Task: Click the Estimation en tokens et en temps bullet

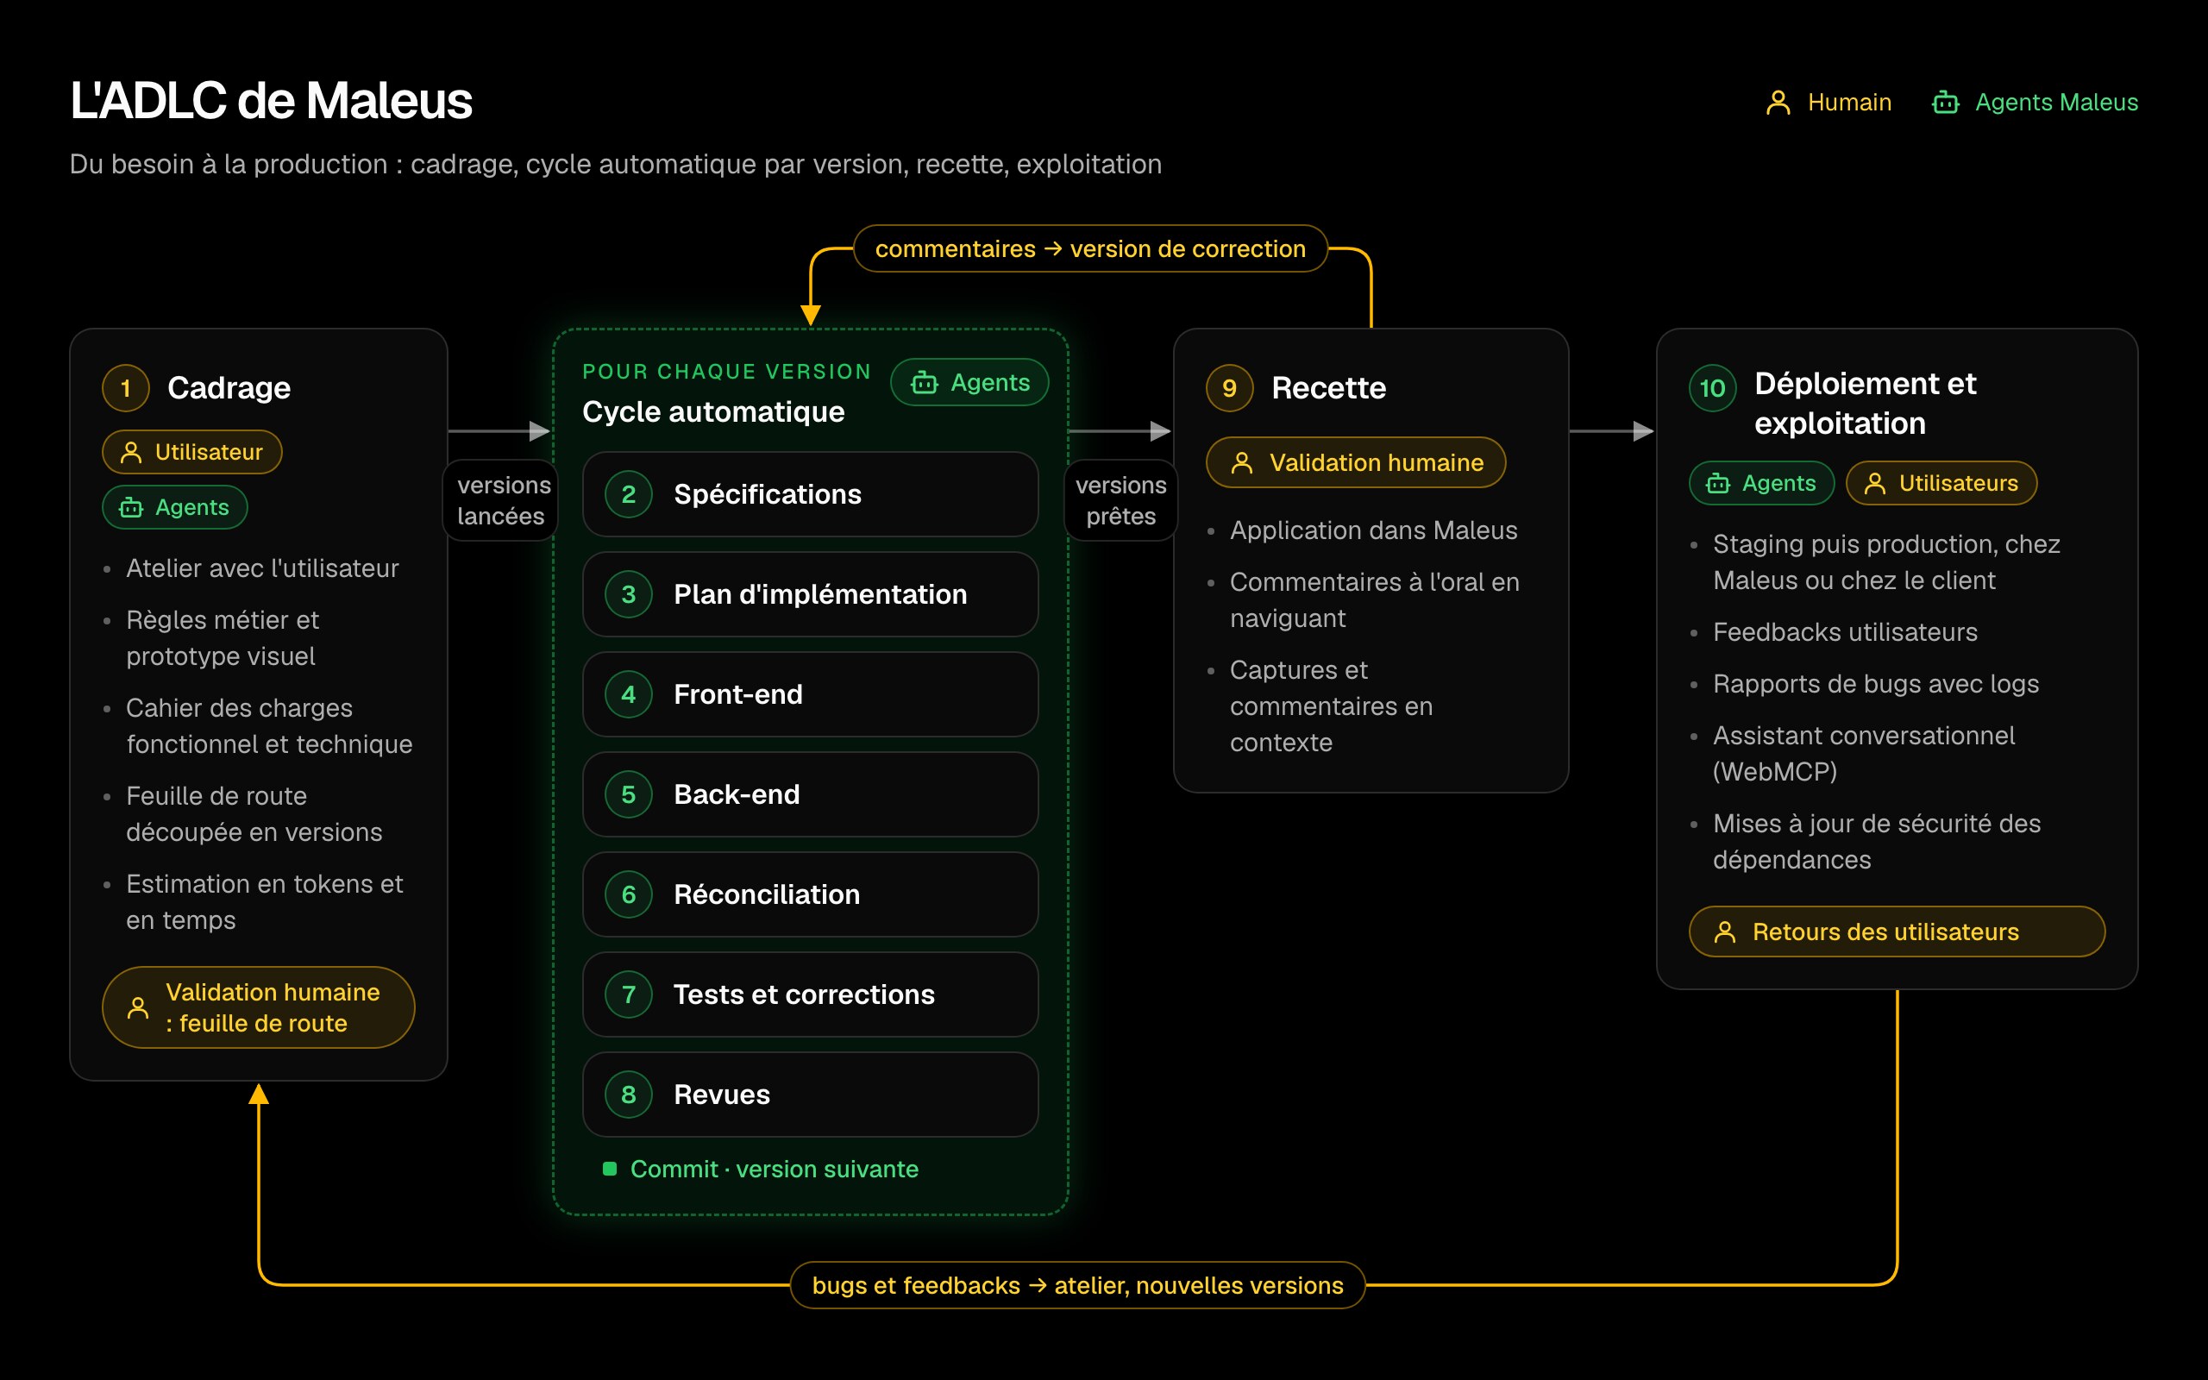Action: click(265, 902)
